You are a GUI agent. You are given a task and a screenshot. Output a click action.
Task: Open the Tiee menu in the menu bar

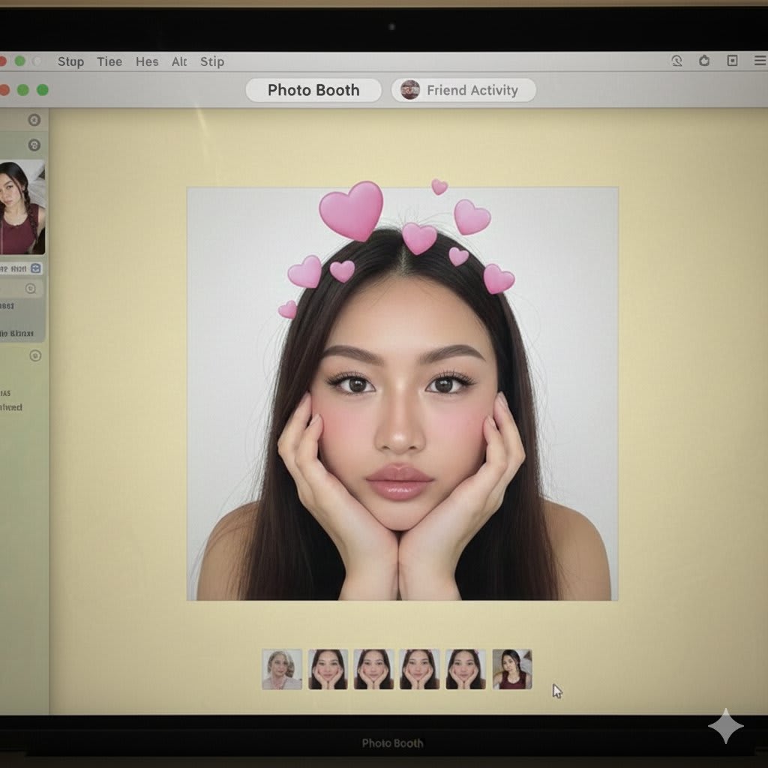pos(109,61)
